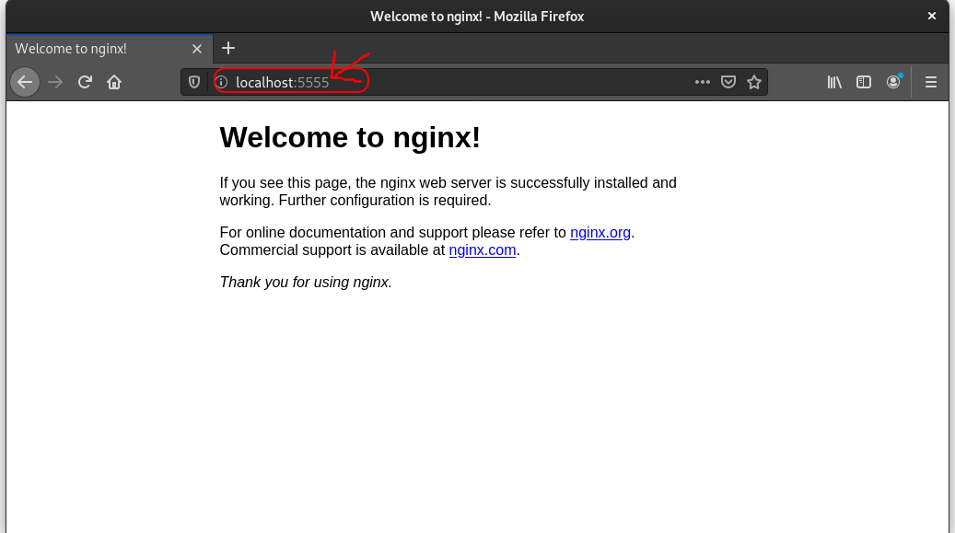Open Firefox Account icon

(x=893, y=82)
